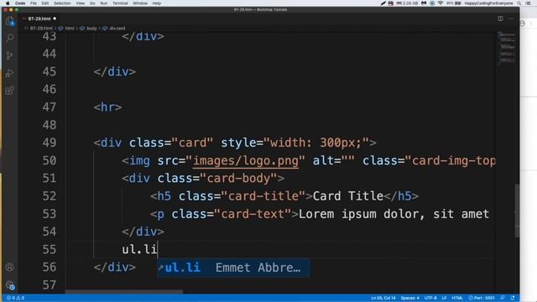Select the BT-29.html editor tab
This screenshot has height=302, width=537.
pyautogui.click(x=39, y=18)
